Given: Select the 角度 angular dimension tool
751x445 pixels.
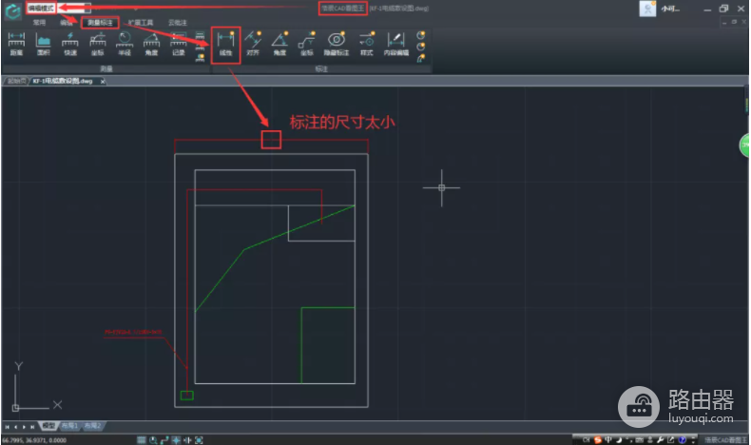Looking at the screenshot, I should tap(279, 44).
